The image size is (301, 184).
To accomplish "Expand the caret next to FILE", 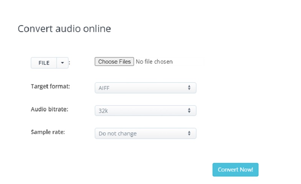I will point(62,63).
